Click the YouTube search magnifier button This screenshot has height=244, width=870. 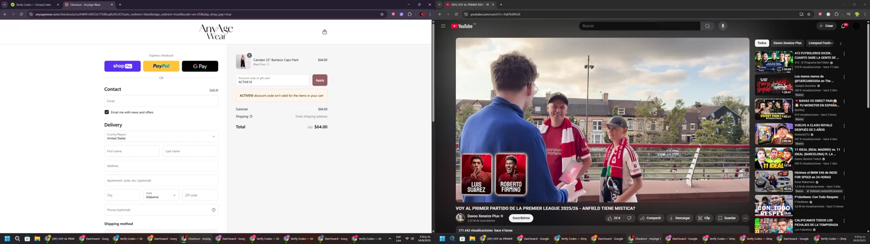[707, 26]
